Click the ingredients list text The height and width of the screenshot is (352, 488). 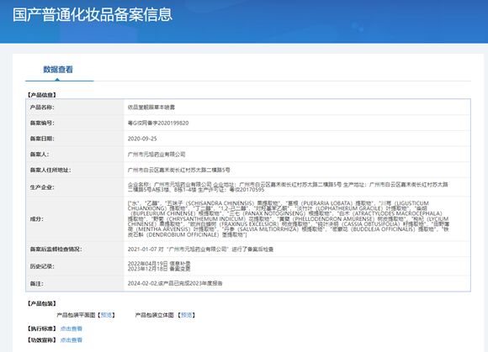[x=289, y=219]
